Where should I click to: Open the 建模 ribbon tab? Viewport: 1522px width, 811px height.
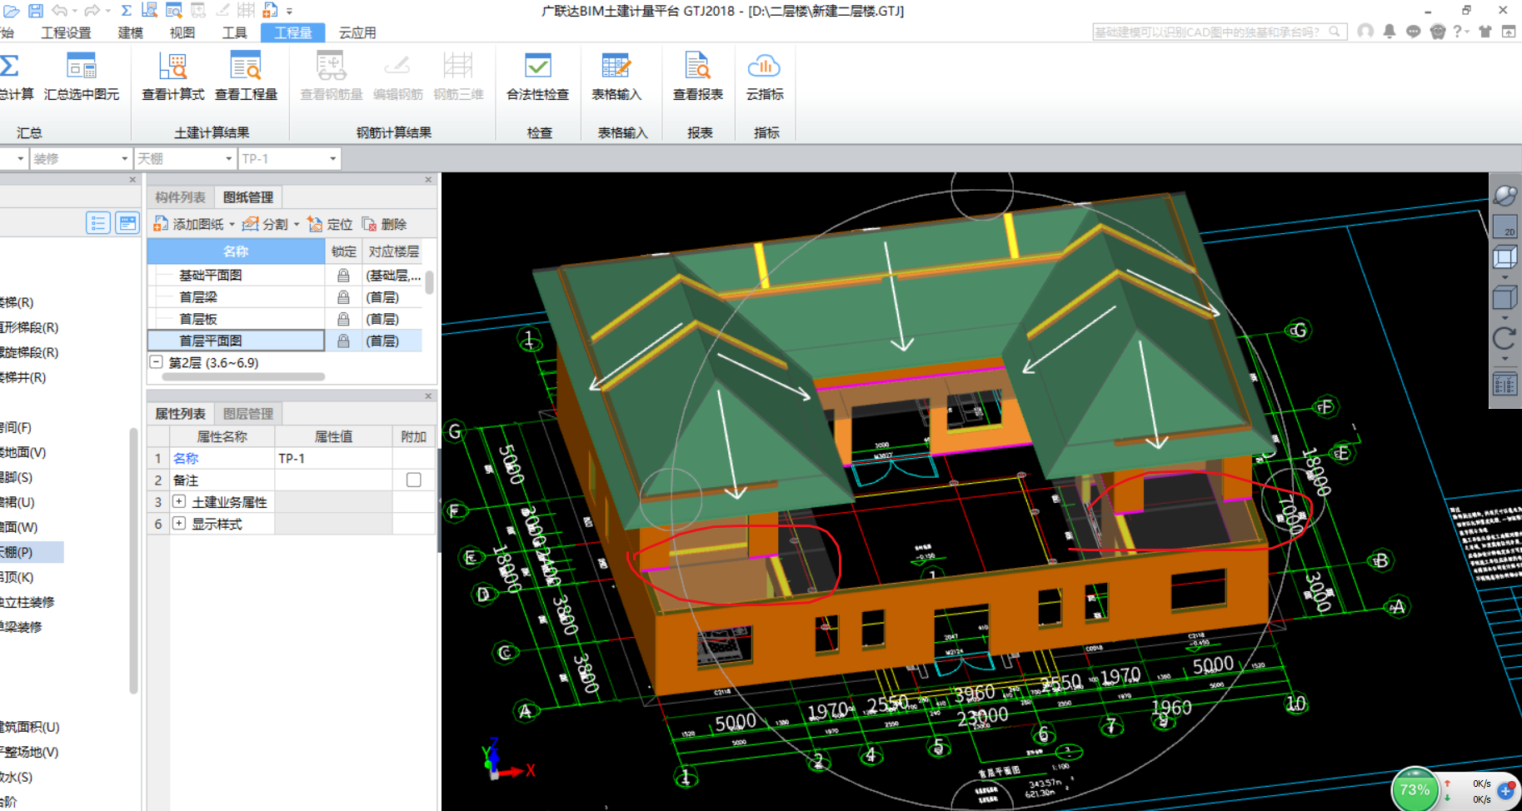(x=131, y=32)
